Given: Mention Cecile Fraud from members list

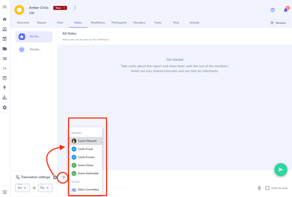Looking at the screenshot, I should click(85, 149).
